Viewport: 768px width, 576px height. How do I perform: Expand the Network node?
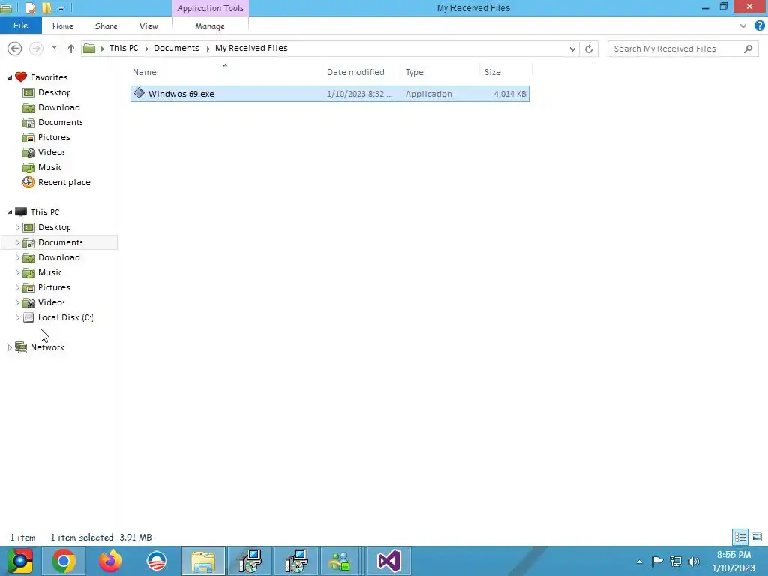pos(10,347)
